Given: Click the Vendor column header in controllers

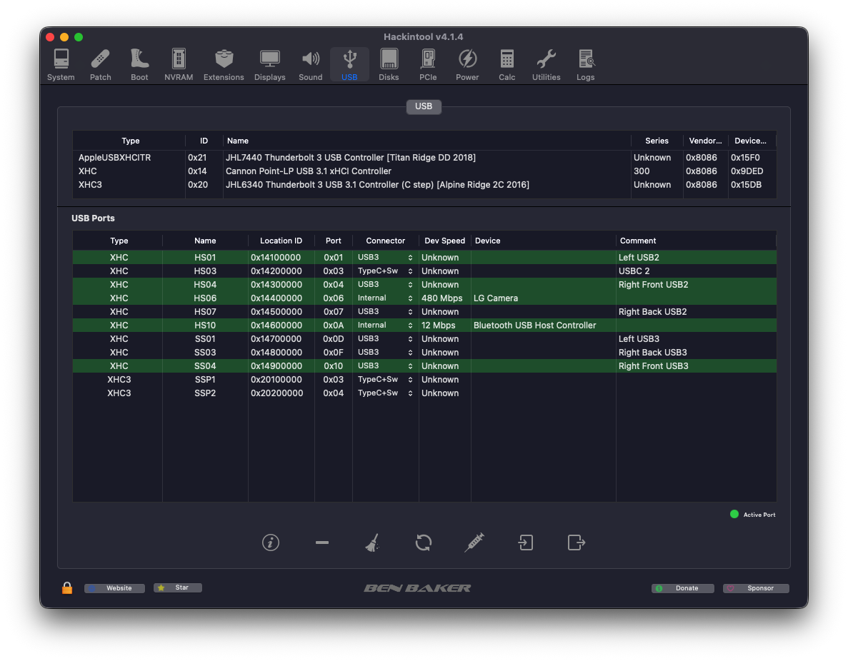Looking at the screenshot, I should pyautogui.click(x=705, y=141).
